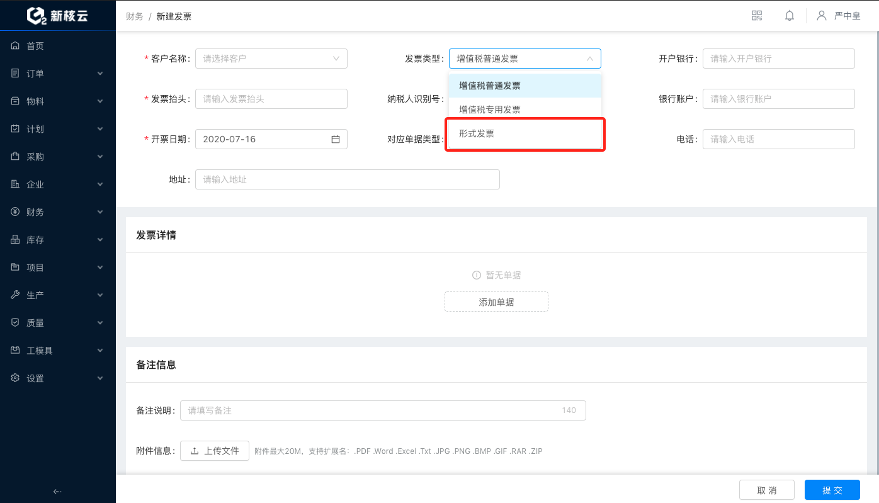
Task: Click the 生产 wrench icon
Action: point(16,295)
